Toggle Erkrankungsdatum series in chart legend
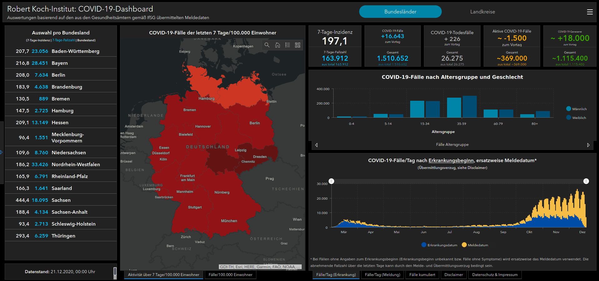Screen dimensions: 599x281 (x=424, y=245)
